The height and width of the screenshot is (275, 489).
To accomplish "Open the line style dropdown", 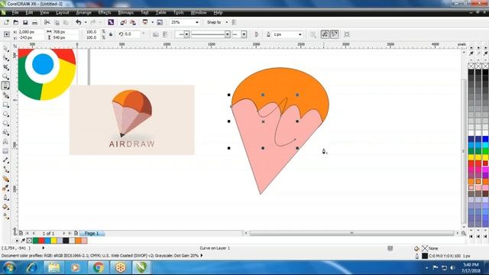I will pos(228,34).
